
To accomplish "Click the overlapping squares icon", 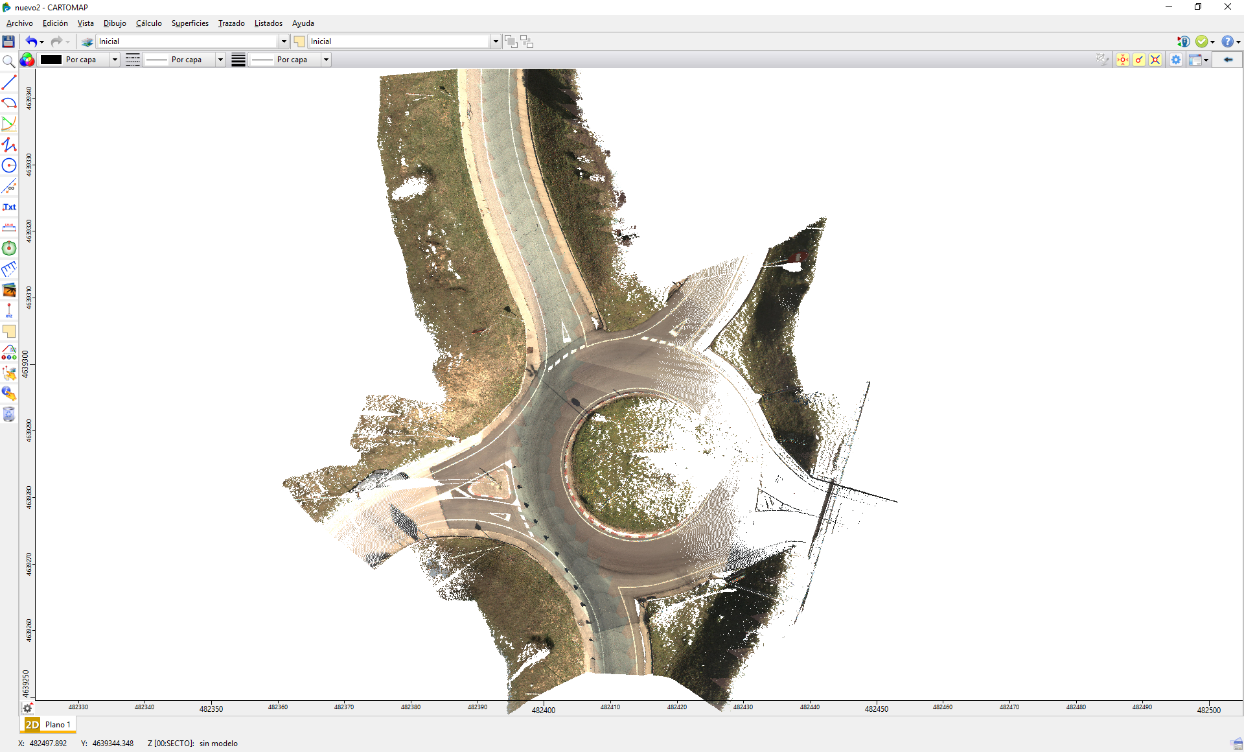I will point(511,41).
